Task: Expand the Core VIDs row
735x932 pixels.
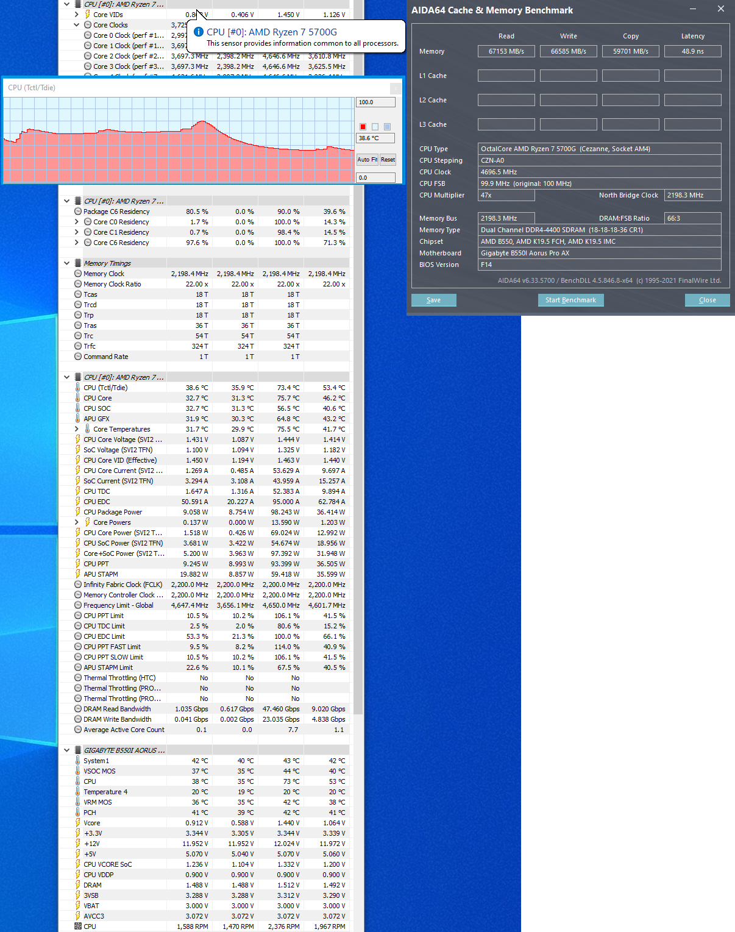Action: point(76,15)
